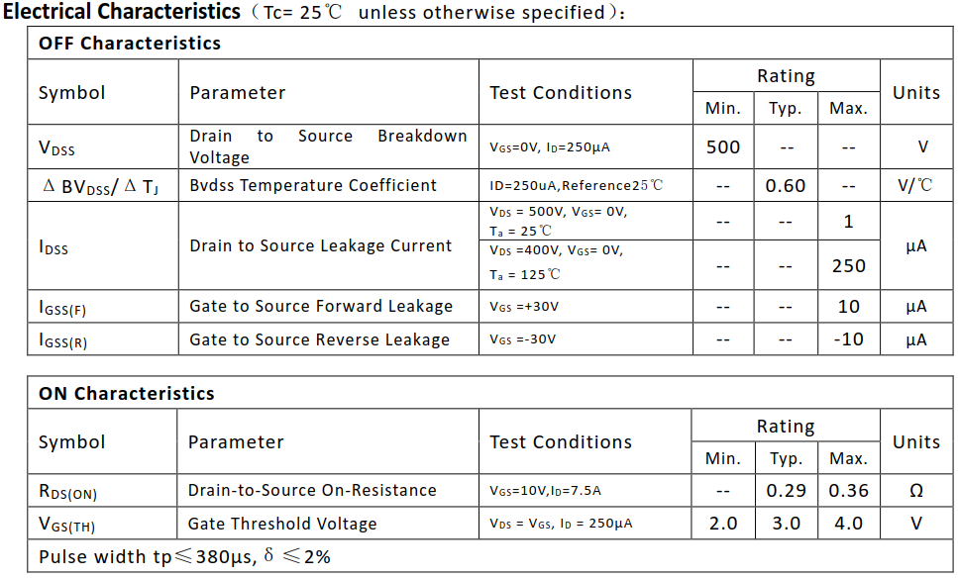Click the 250 maximum leakage value
958x578 pixels.
tap(849, 265)
